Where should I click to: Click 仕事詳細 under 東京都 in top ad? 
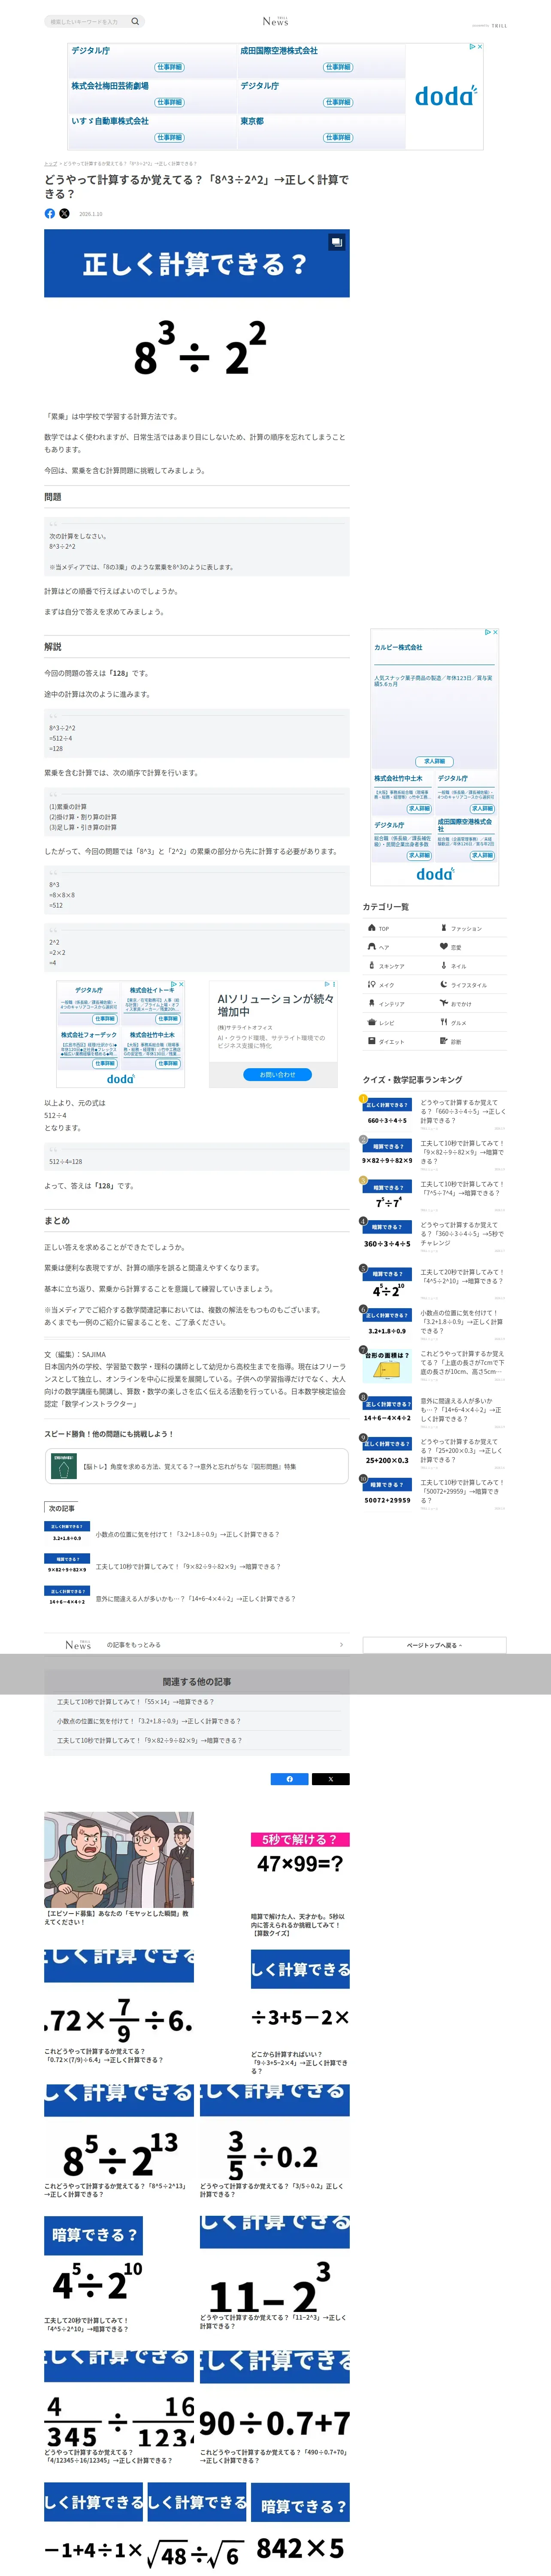pos(338,137)
